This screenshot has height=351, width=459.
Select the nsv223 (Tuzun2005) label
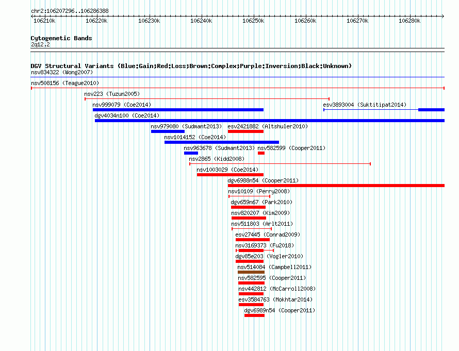[112, 94]
